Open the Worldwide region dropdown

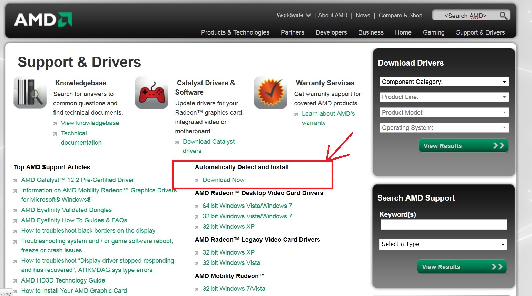(294, 15)
